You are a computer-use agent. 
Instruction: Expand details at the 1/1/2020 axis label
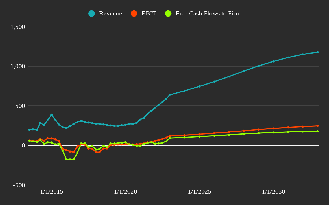125,191
